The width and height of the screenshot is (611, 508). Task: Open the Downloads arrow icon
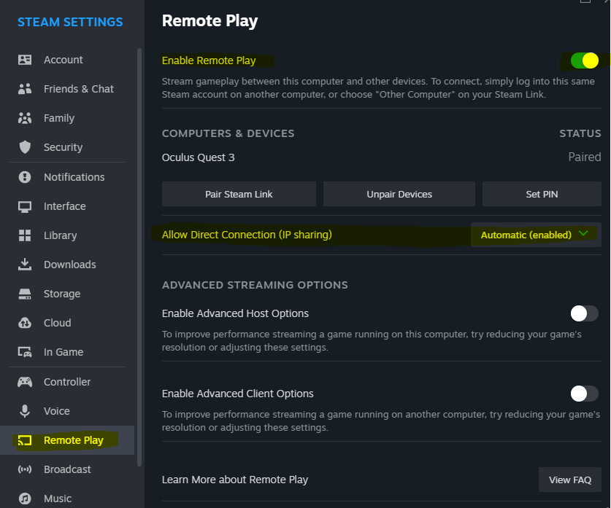tap(25, 265)
